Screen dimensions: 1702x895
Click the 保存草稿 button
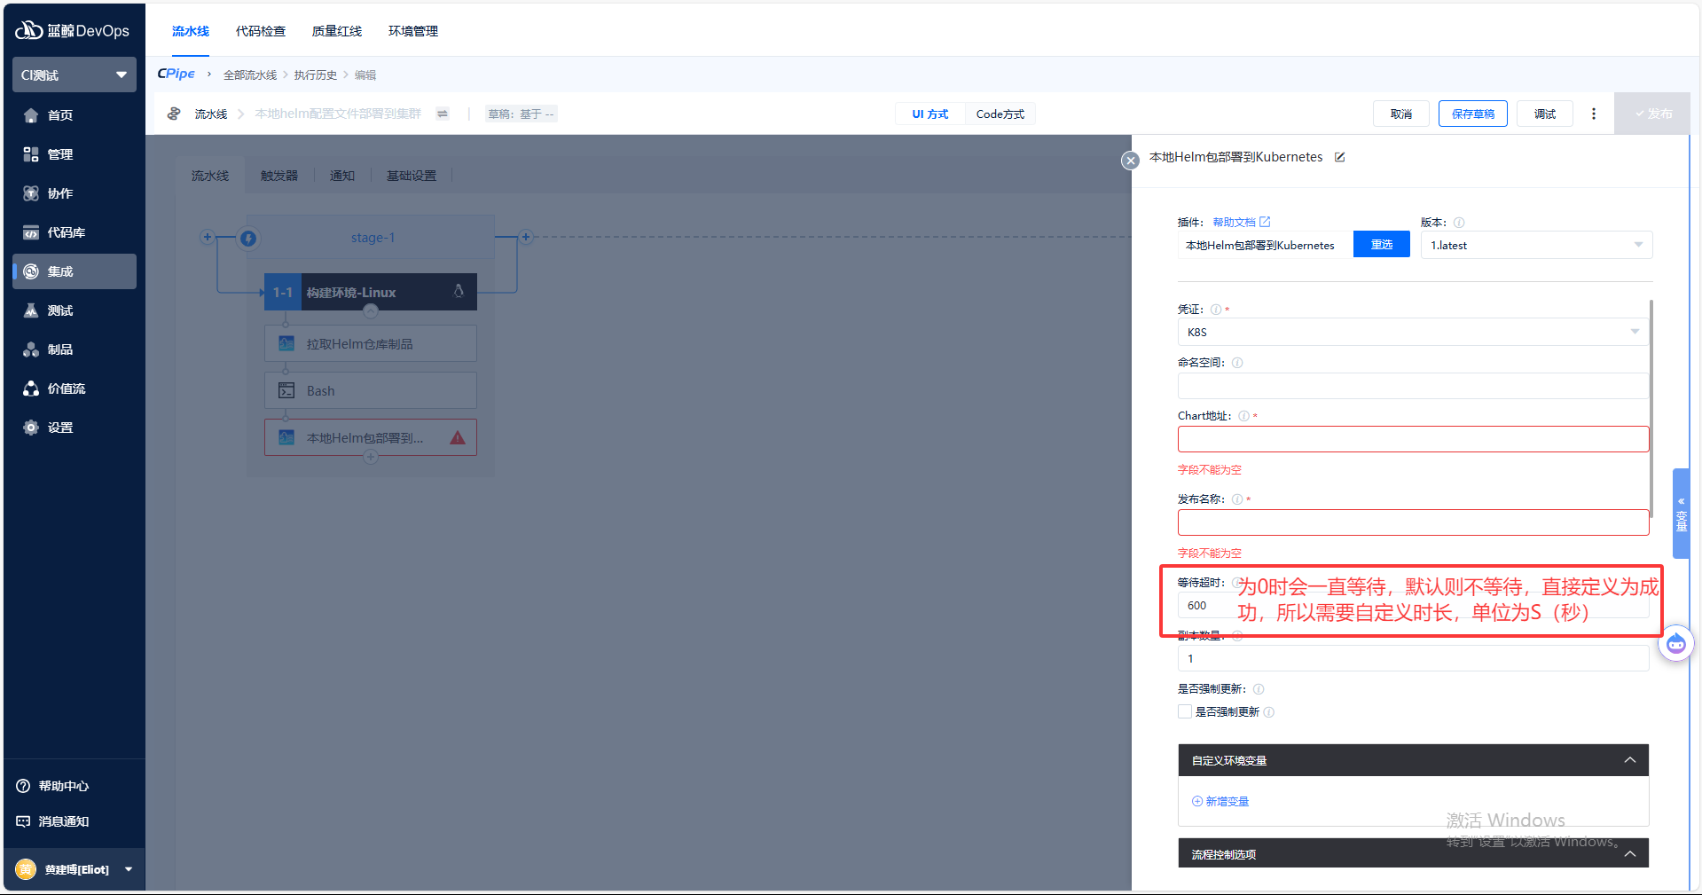(1472, 114)
